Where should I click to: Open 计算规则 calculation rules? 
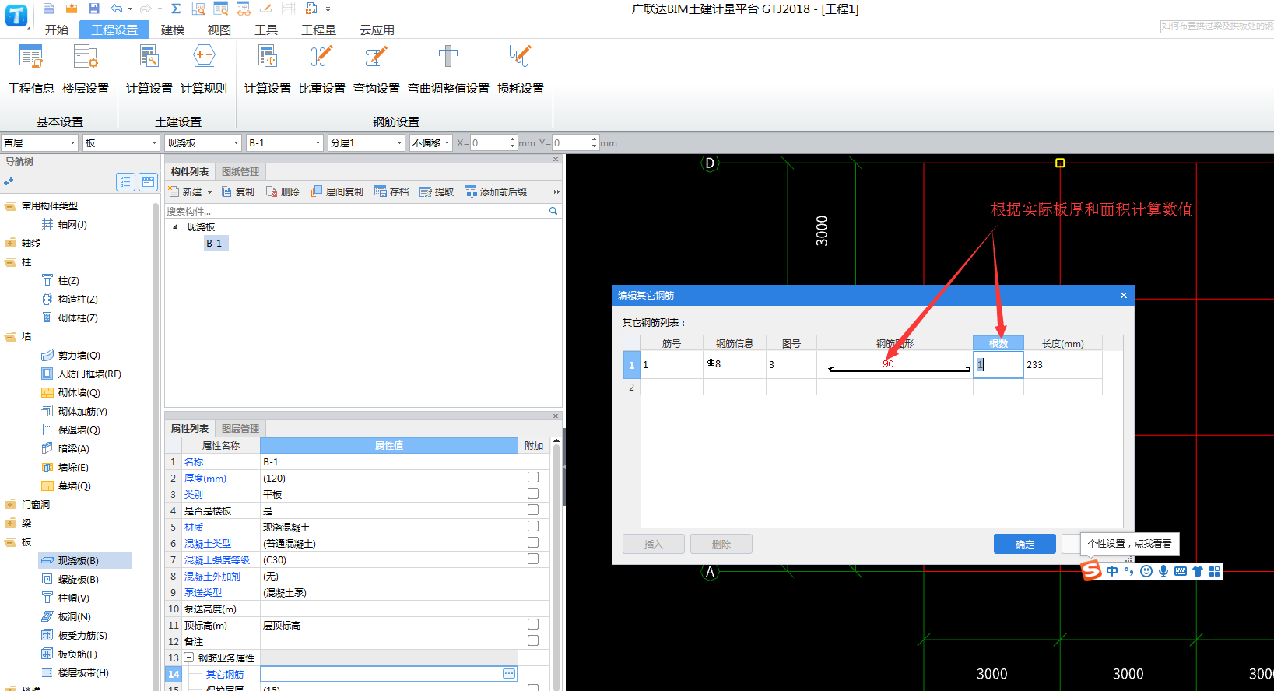point(204,70)
